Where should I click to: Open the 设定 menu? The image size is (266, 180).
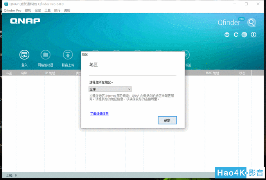[38, 10]
